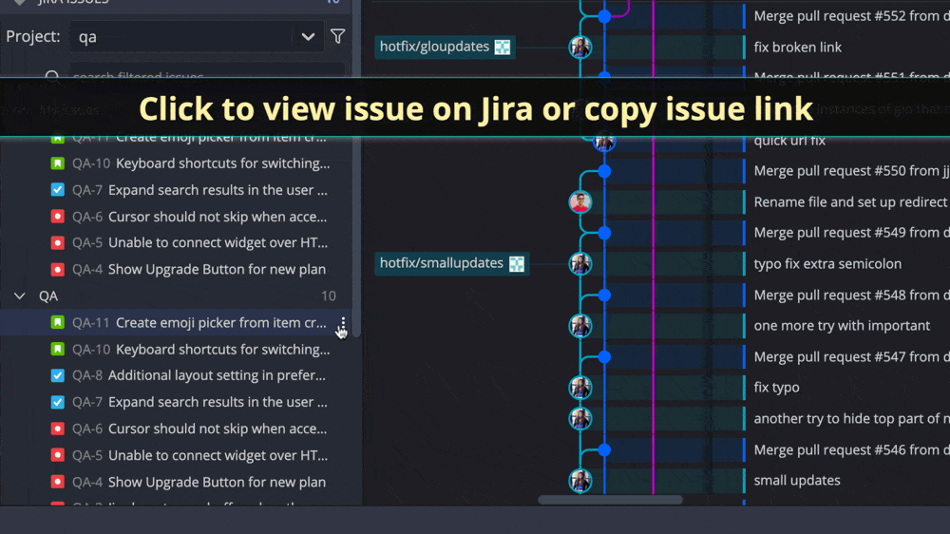This screenshot has height=534, width=950.
Task: Select 'QA-8 Additional layout setting in prefer...' issue
Action: tap(199, 376)
